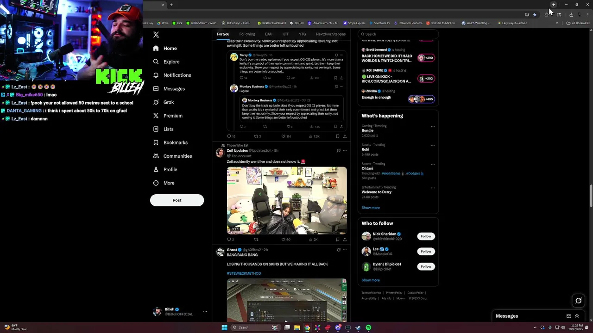Open Communities page

[x=172, y=156]
